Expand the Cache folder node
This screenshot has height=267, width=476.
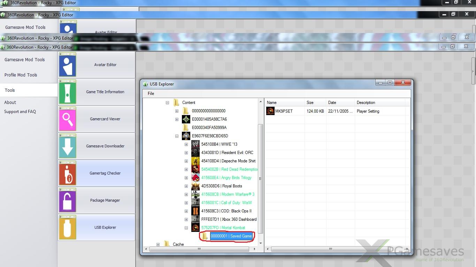(158, 244)
